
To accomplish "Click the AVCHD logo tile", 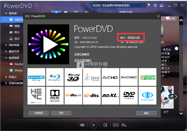I will point(110,77).
